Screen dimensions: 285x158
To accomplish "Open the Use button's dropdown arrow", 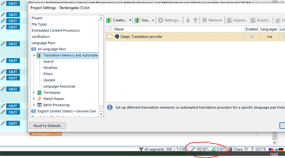I will tap(153, 20).
